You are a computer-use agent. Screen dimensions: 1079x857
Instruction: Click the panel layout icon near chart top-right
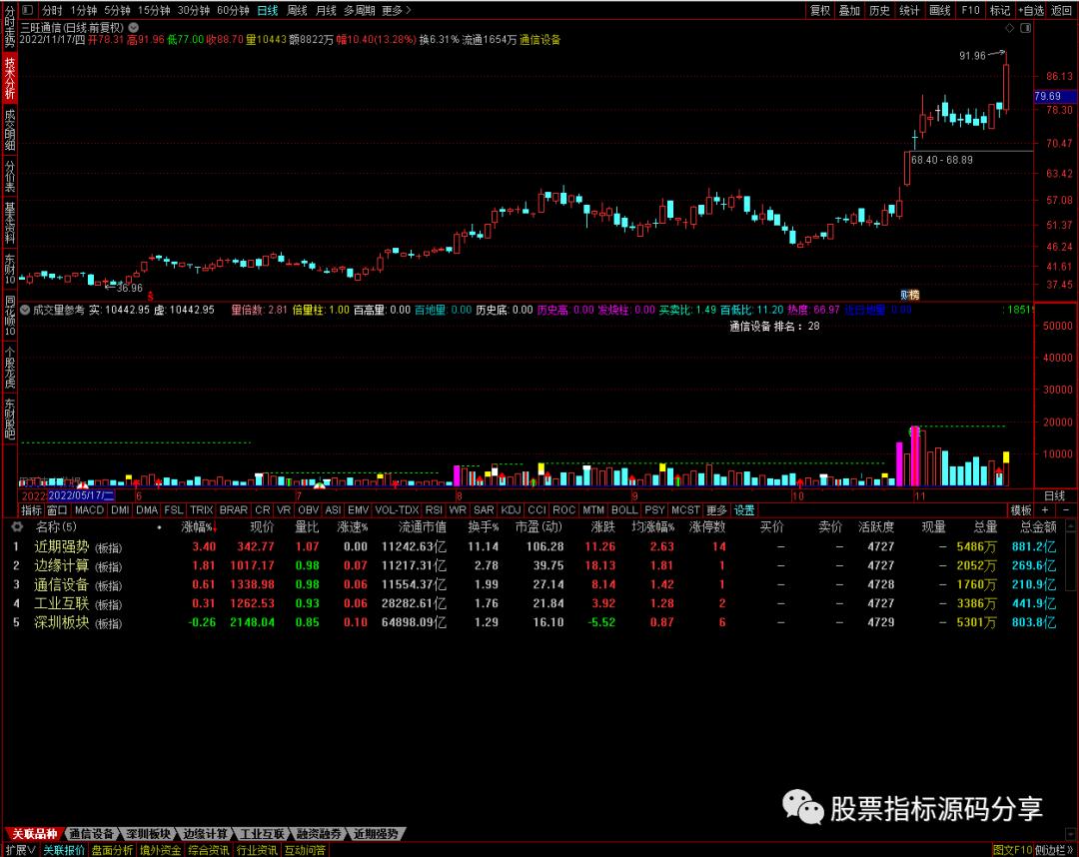click(x=1025, y=28)
